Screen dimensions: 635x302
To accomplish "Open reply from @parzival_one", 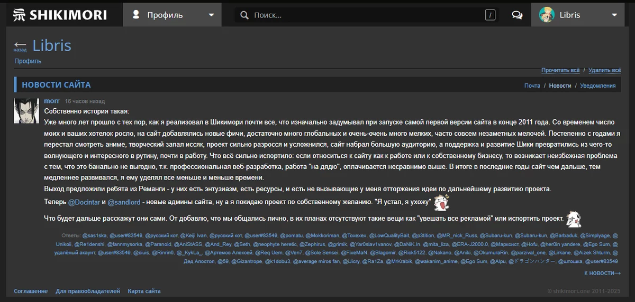I will (x=528, y=254).
